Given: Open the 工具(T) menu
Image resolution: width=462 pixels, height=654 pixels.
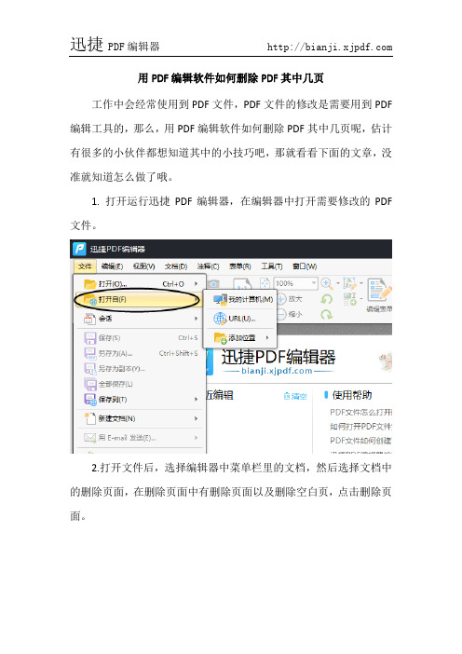Looking at the screenshot, I should click(272, 266).
